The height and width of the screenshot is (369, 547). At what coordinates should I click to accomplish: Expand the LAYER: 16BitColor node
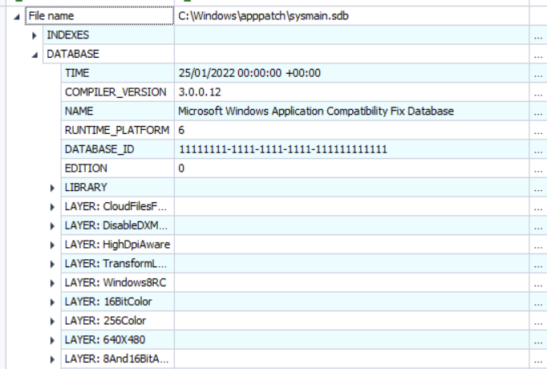[x=52, y=302]
